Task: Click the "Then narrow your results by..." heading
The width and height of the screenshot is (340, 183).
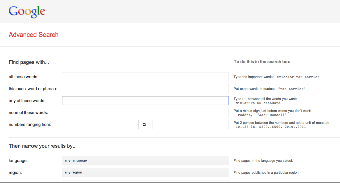Action: pyautogui.click(x=43, y=146)
